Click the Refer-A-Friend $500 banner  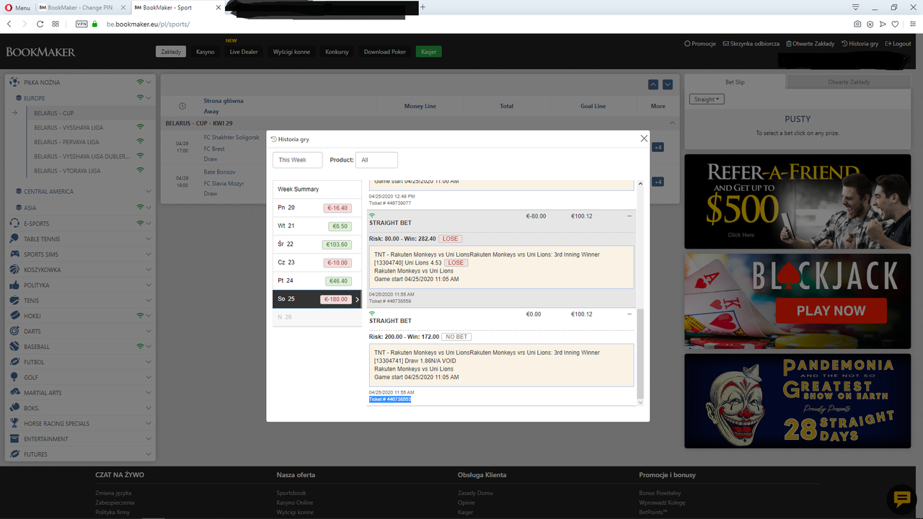[799, 202]
